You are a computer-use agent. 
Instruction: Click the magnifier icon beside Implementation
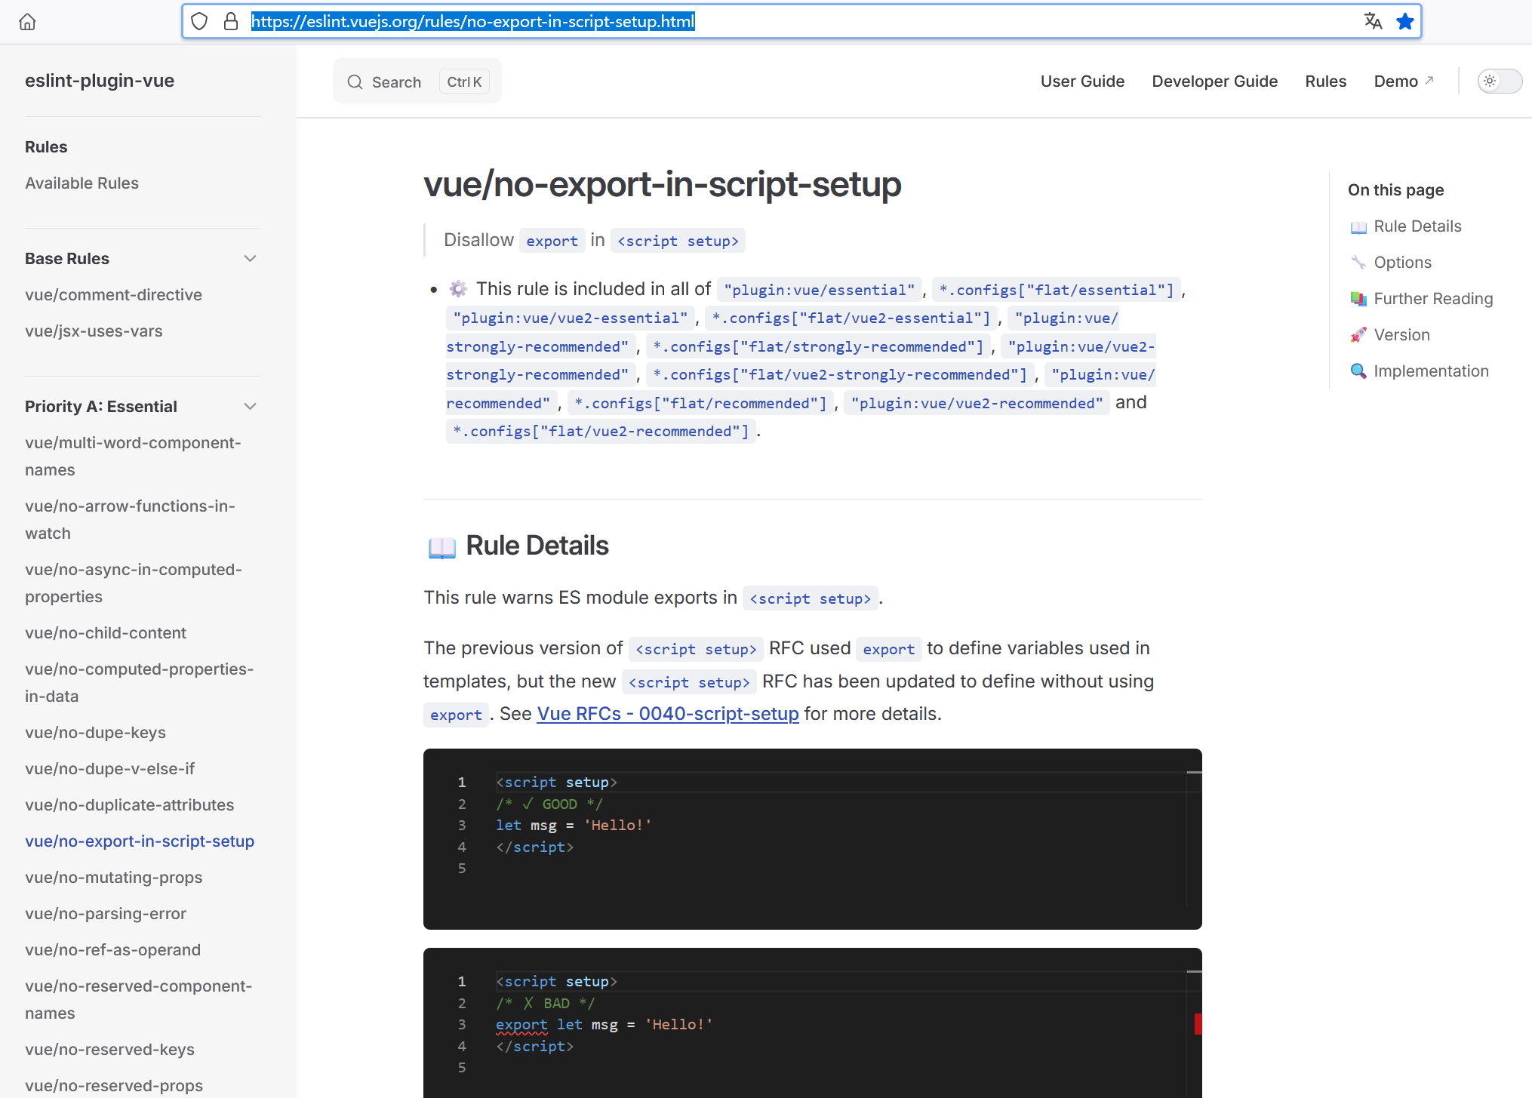1359,371
